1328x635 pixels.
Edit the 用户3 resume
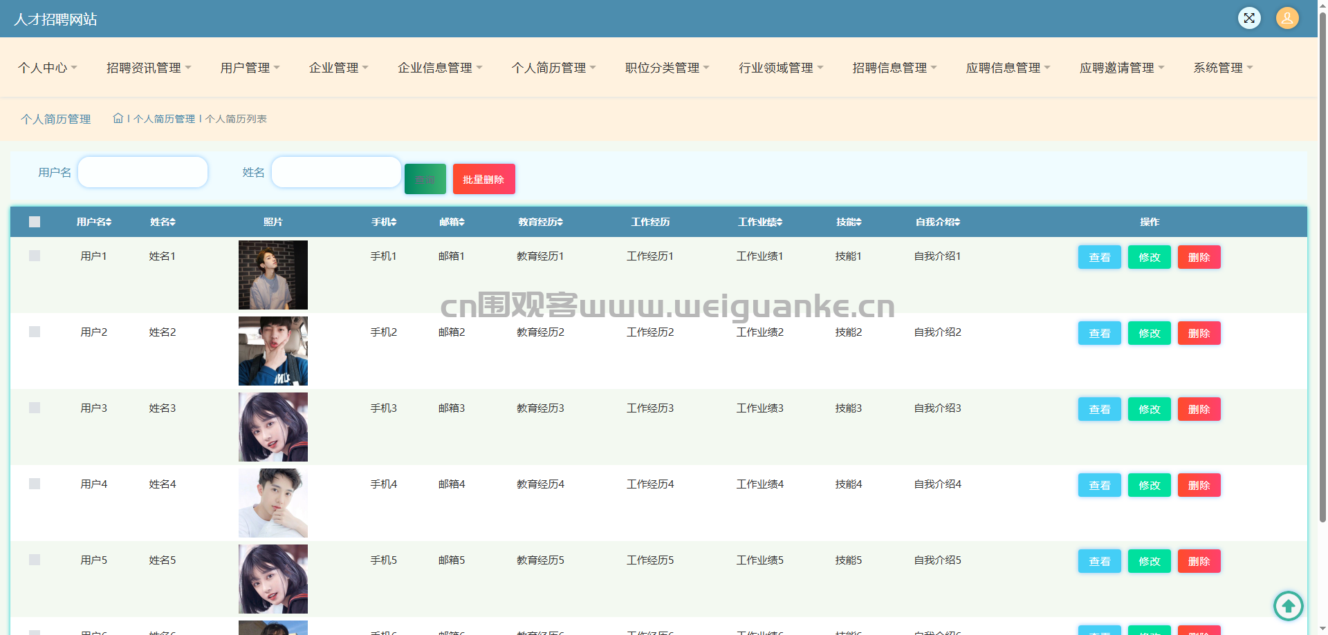tap(1150, 409)
